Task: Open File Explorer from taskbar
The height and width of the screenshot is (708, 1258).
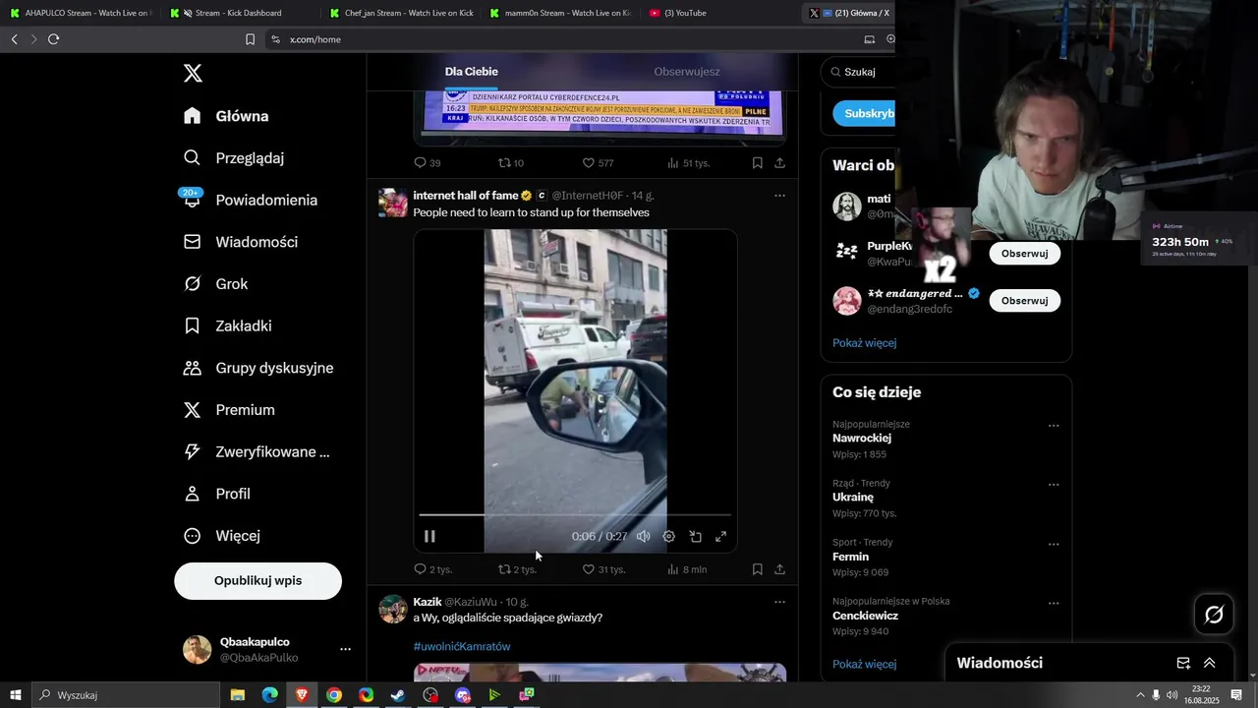Action: [x=237, y=695]
